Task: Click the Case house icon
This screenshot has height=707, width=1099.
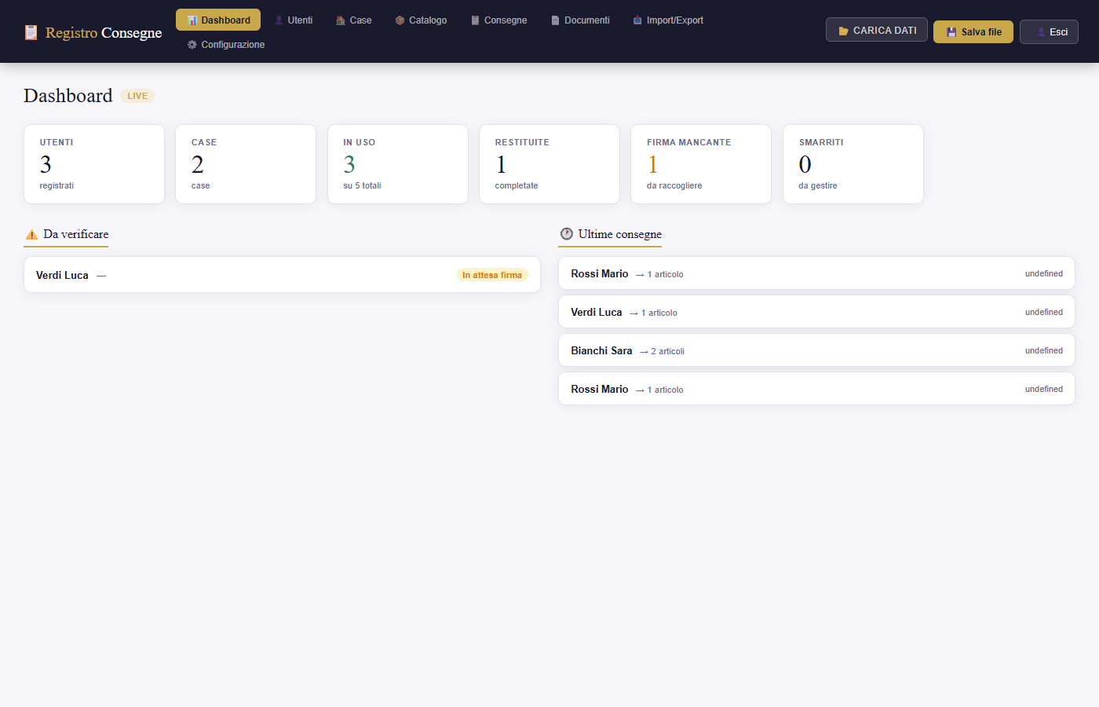Action: pos(341,20)
